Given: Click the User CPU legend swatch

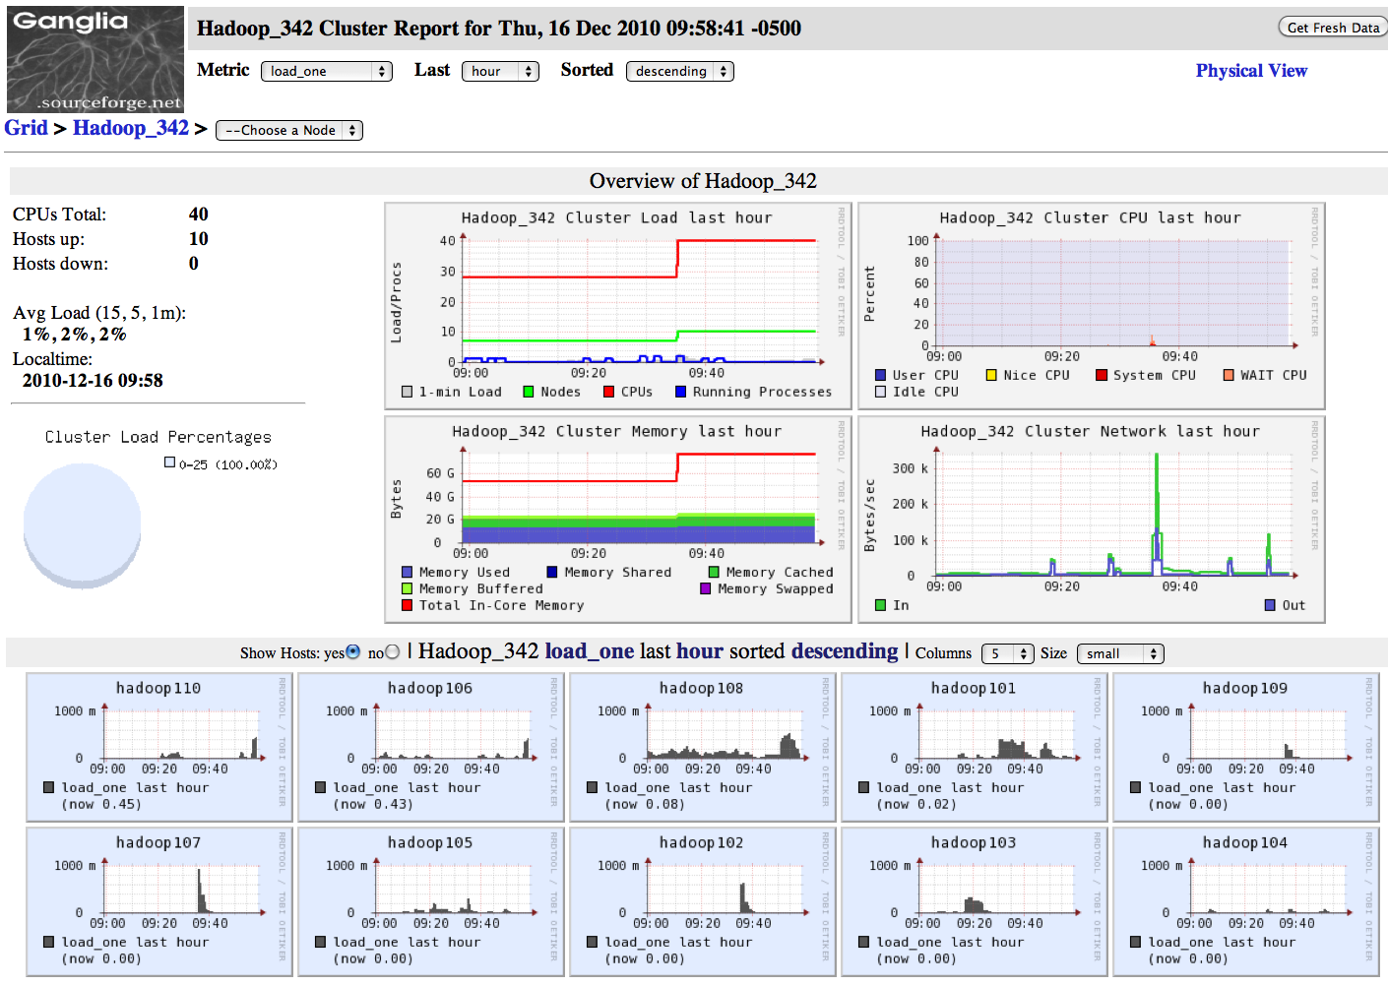Looking at the screenshot, I should point(881,375).
